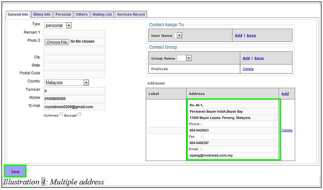This screenshot has width=323, height=190.
Task: Tick the Bounced checkbox
Action: point(79,114)
